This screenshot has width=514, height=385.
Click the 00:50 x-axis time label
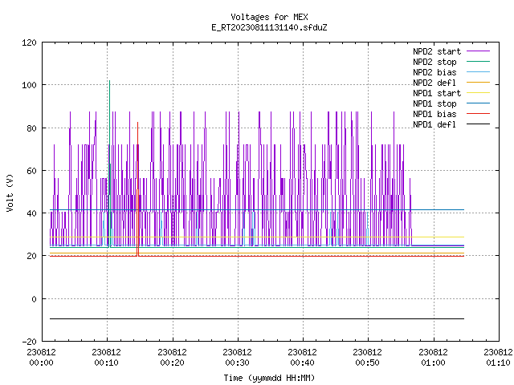point(368,363)
